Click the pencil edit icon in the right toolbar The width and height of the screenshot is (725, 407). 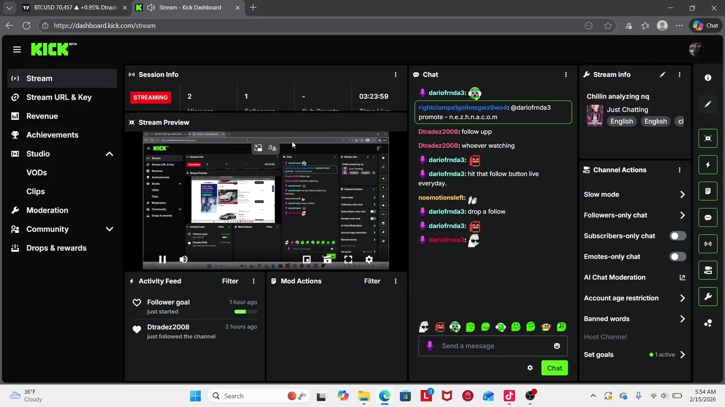coord(708,105)
